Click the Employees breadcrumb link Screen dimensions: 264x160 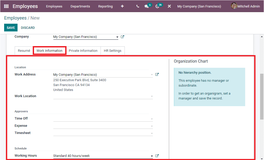(15, 18)
